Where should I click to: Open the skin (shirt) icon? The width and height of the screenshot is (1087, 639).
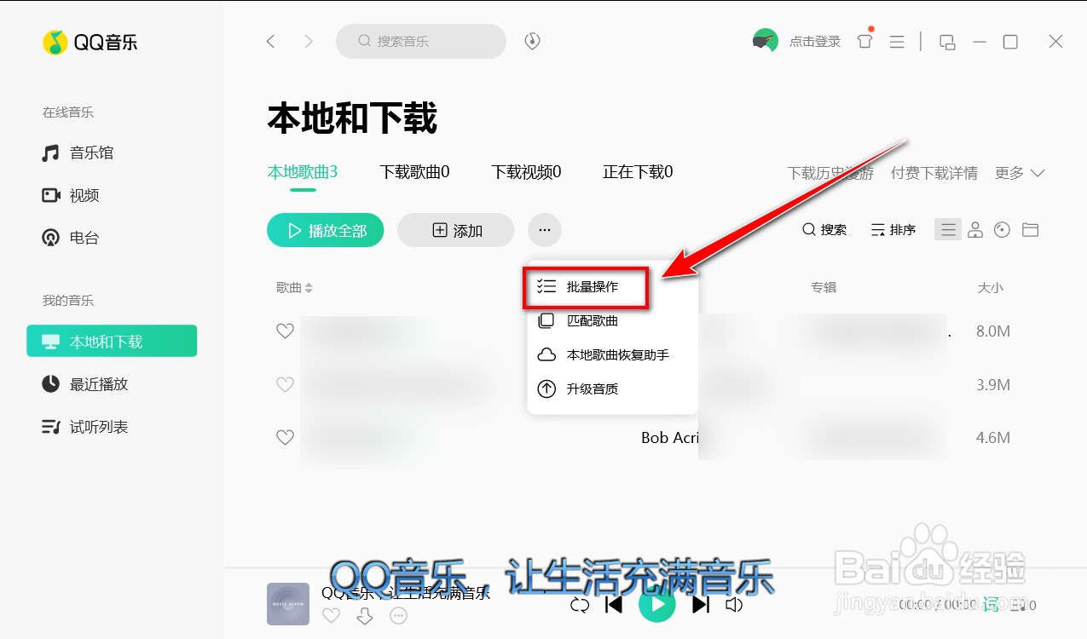(x=865, y=41)
